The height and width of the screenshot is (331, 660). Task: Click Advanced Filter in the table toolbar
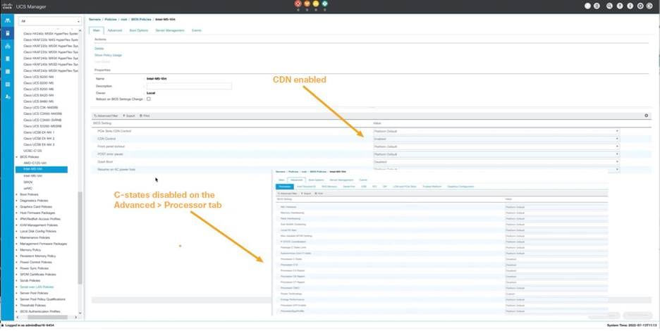tap(106, 115)
